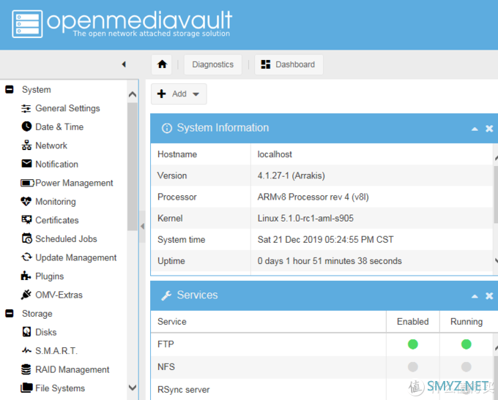Open the Add dropdown arrow
This screenshot has height=400, width=498.
pyautogui.click(x=196, y=94)
